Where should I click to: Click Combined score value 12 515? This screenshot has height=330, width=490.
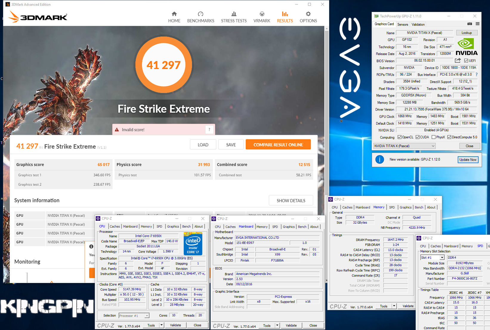(x=304, y=165)
